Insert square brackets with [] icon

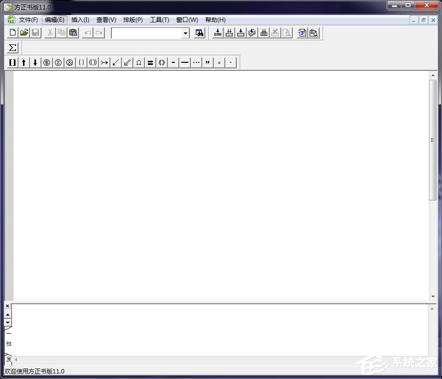click(12, 62)
